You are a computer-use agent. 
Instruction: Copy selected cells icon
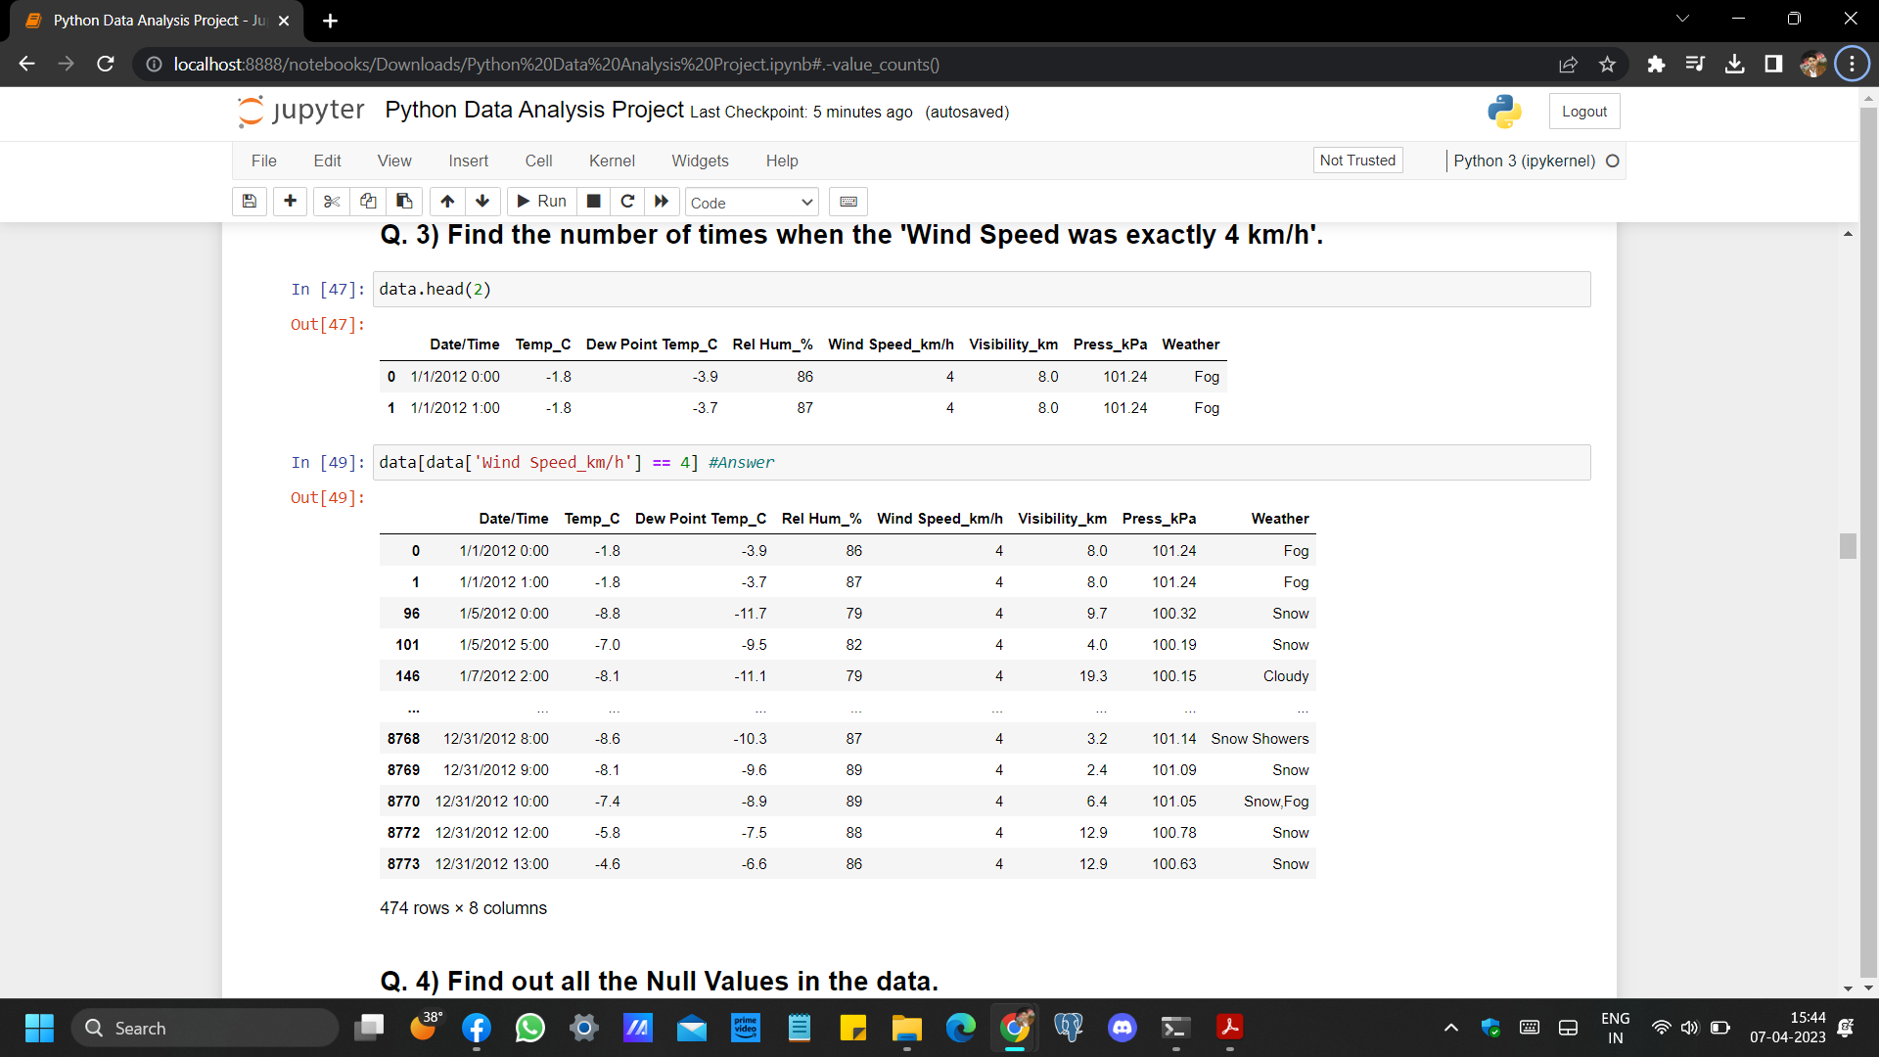pos(368,202)
